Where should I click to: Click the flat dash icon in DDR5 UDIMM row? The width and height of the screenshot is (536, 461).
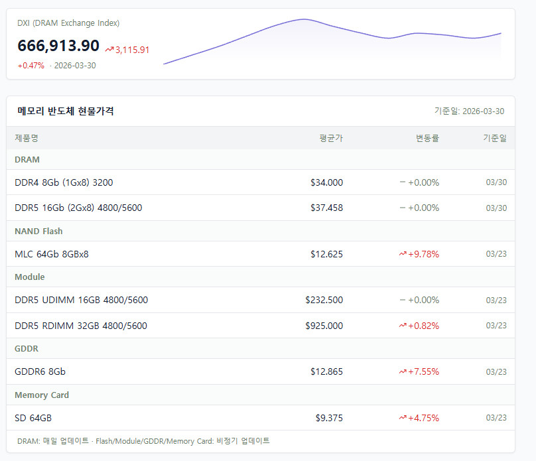(x=403, y=300)
